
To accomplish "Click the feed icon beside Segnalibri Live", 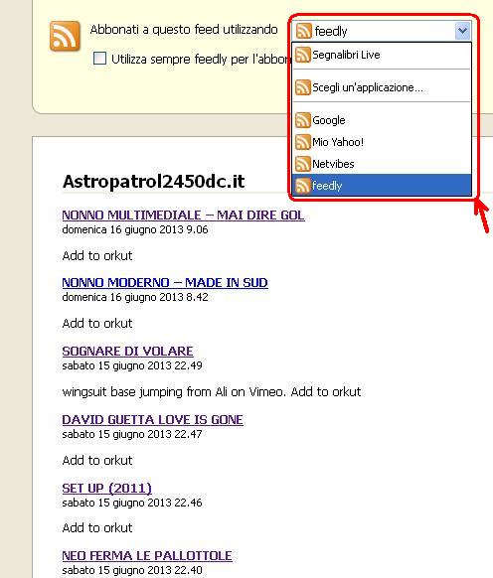I will pos(303,55).
